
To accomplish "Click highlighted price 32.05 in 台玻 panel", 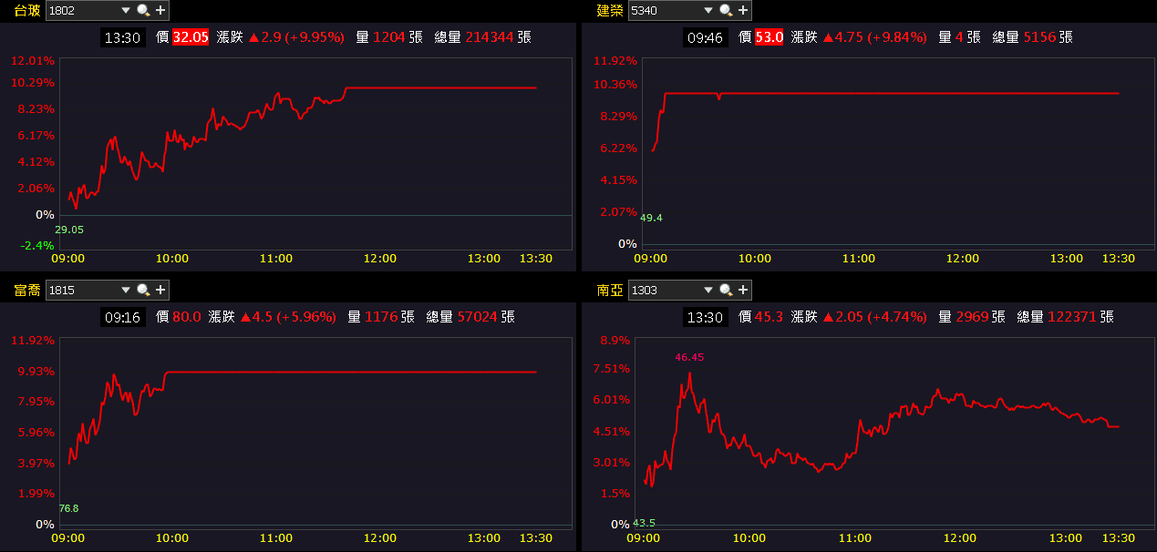I will point(191,37).
